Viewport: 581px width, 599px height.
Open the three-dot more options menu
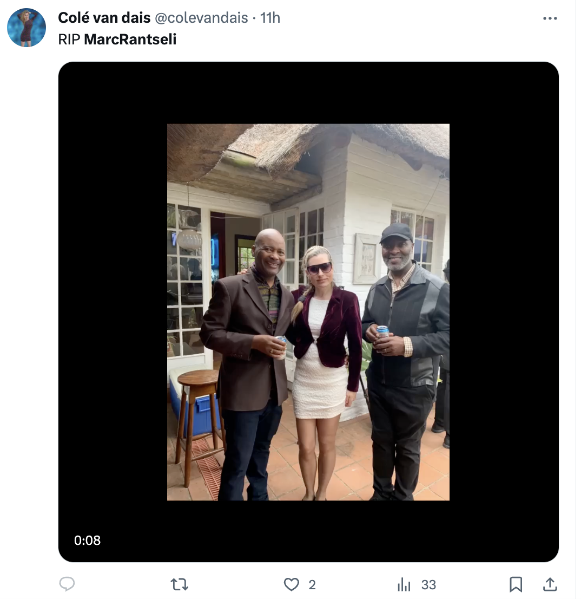pyautogui.click(x=550, y=18)
